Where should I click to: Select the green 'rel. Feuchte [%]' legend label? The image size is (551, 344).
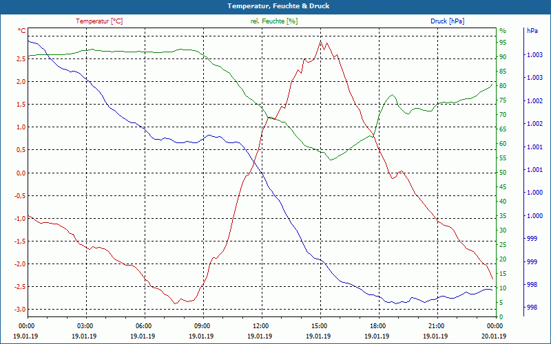[274, 21]
